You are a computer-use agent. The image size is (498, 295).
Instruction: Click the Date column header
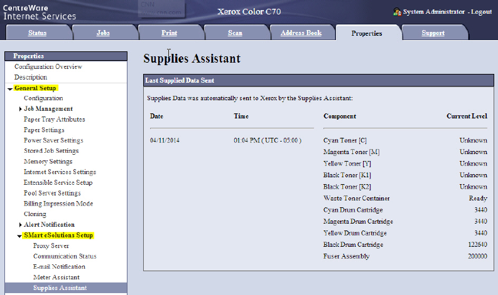pyautogui.click(x=156, y=116)
